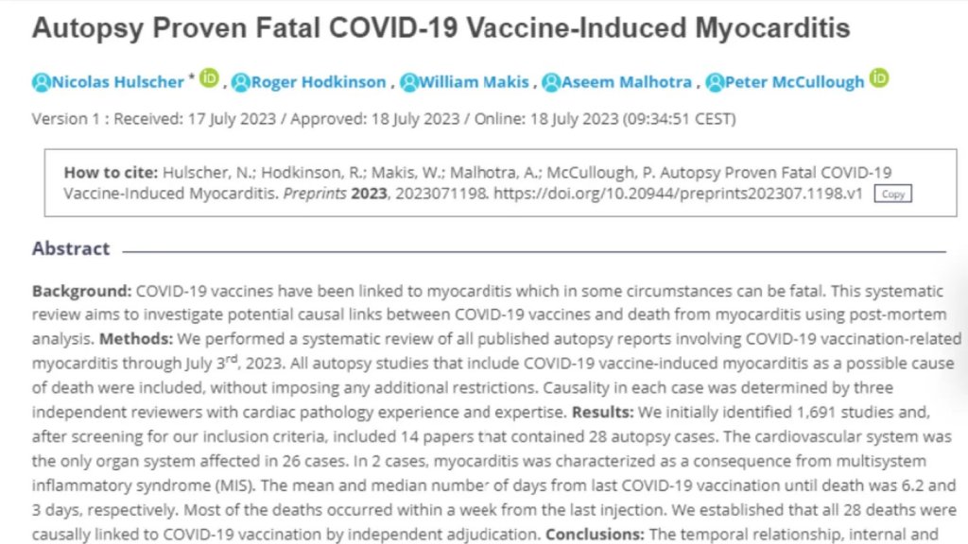Click the profile icon beside Peter McCullough

[x=715, y=82]
